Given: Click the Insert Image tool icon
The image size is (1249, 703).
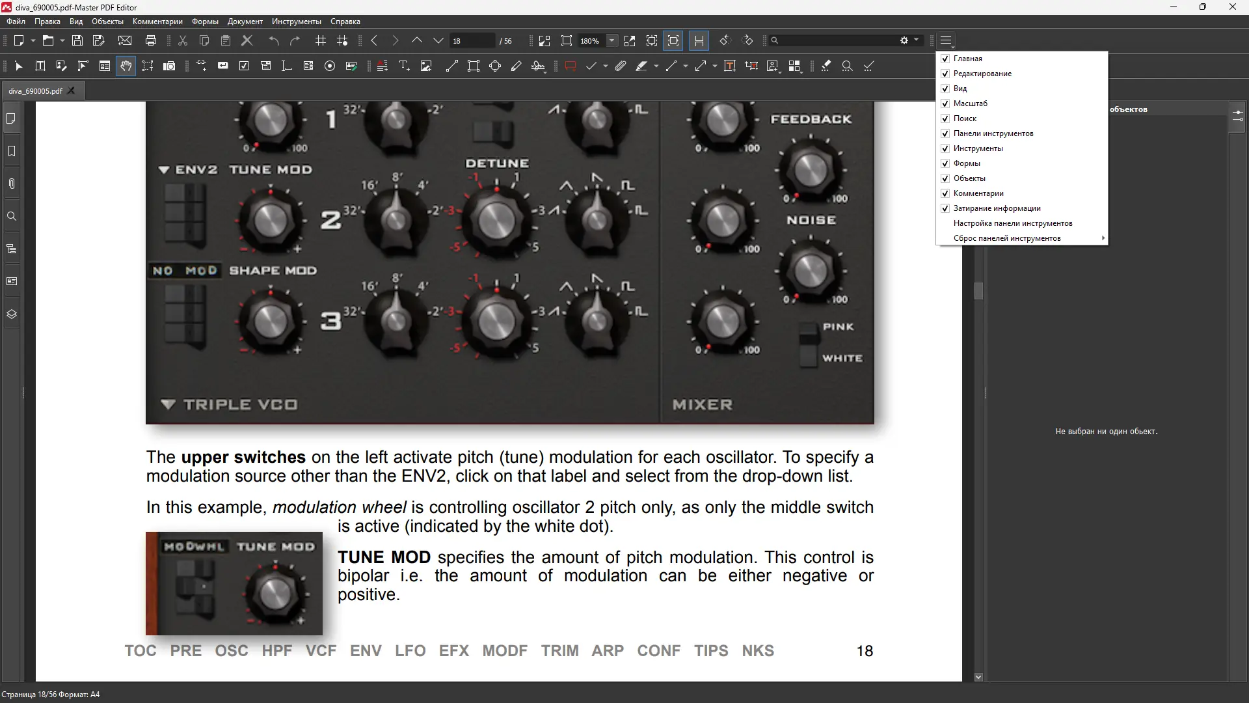Looking at the screenshot, I should point(426,66).
